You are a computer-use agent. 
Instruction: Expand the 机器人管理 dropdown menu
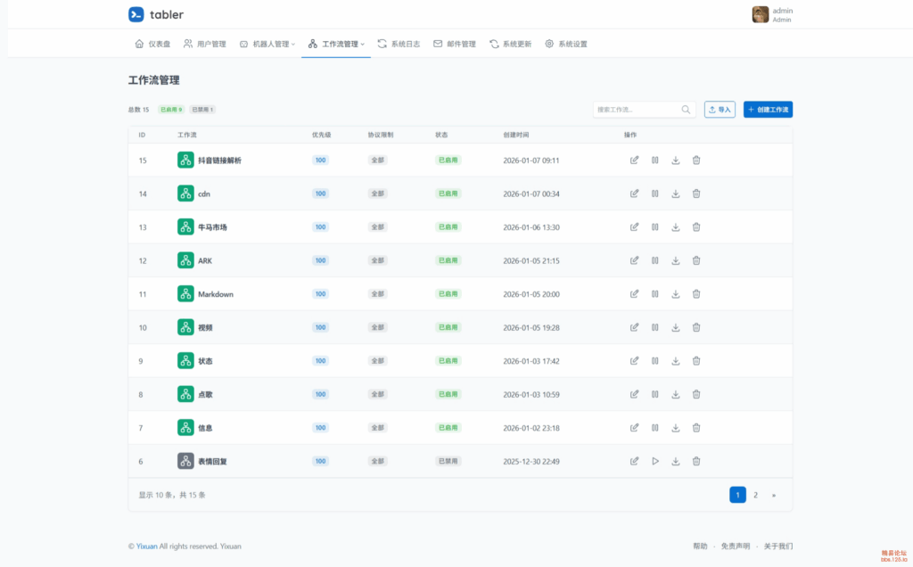pyautogui.click(x=267, y=44)
